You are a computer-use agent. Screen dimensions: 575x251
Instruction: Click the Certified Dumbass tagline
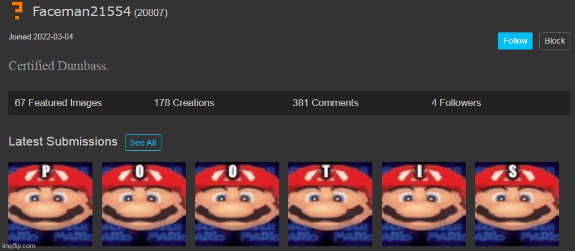click(x=59, y=66)
